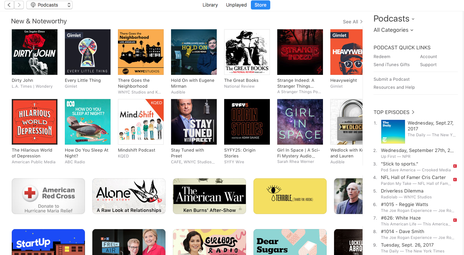Open Hold On with Eugene Mirman artwork
Viewport: 464px width, 255px height.
pyautogui.click(x=194, y=52)
